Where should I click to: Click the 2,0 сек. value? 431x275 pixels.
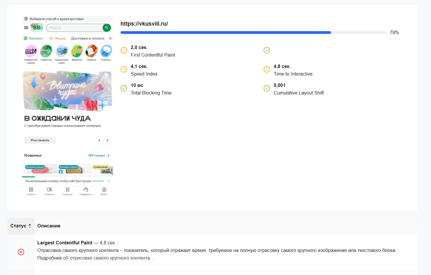139,48
